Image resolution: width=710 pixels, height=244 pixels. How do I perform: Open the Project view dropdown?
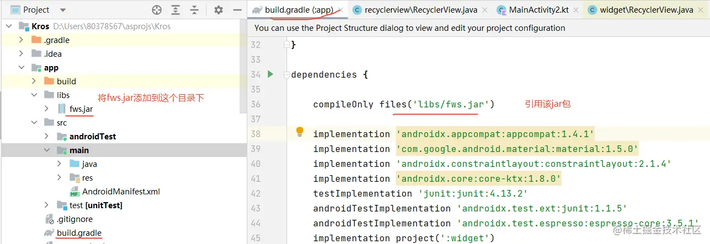(62, 10)
